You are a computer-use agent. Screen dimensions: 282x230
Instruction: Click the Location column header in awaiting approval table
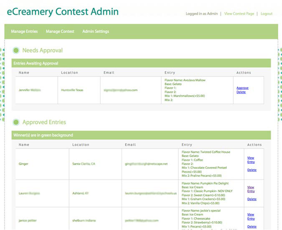tap(69, 72)
